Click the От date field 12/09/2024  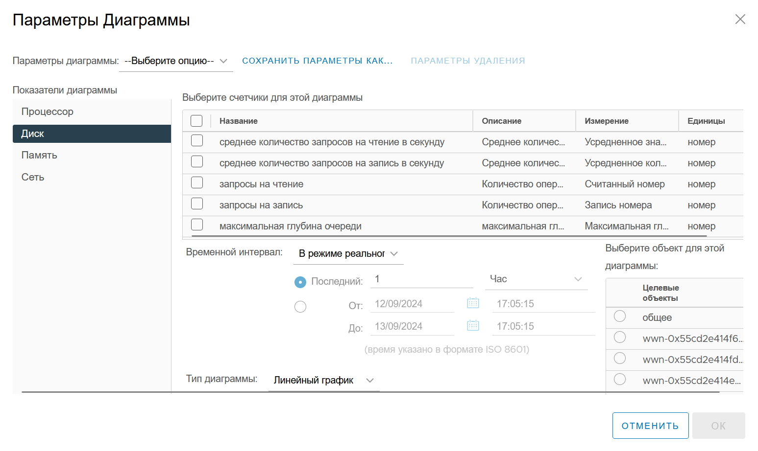pos(412,304)
